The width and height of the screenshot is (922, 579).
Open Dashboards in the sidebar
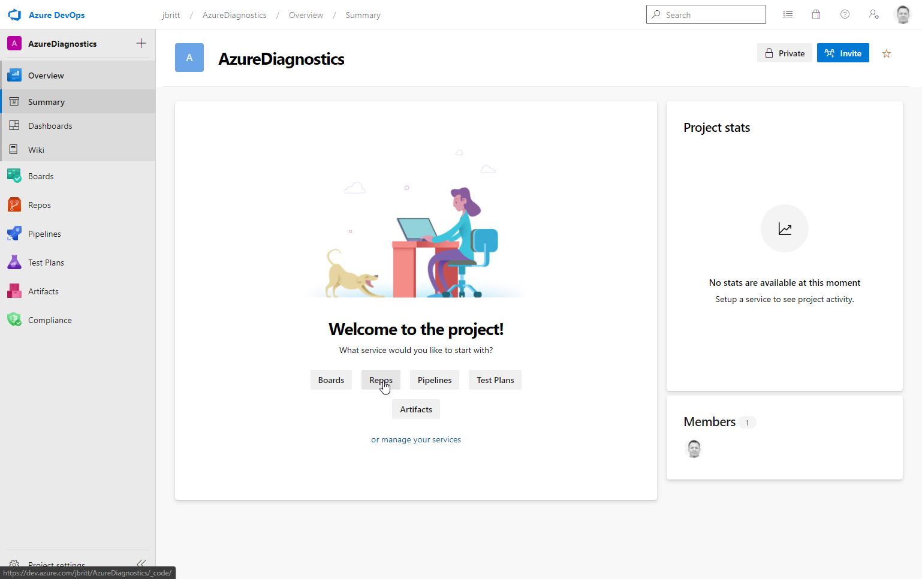pos(78,126)
